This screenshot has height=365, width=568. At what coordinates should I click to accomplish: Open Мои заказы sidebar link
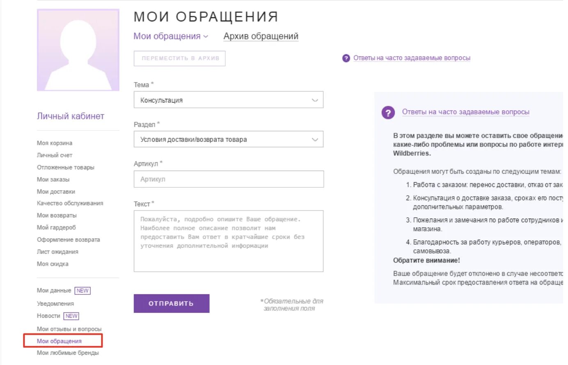tap(53, 179)
